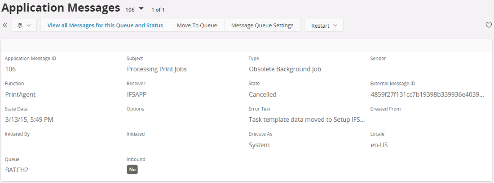This screenshot has height=183, width=494.
Task: Click the Error Text field value
Action: click(307, 119)
